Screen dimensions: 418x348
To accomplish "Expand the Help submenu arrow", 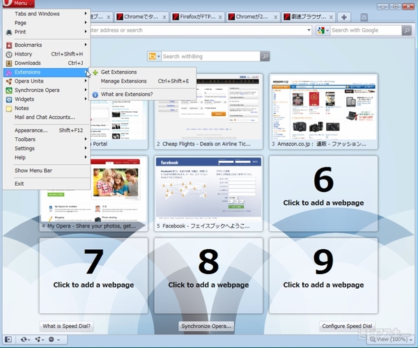I will 86,157.
